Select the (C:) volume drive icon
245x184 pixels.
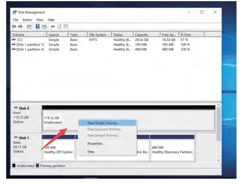tap(14, 39)
